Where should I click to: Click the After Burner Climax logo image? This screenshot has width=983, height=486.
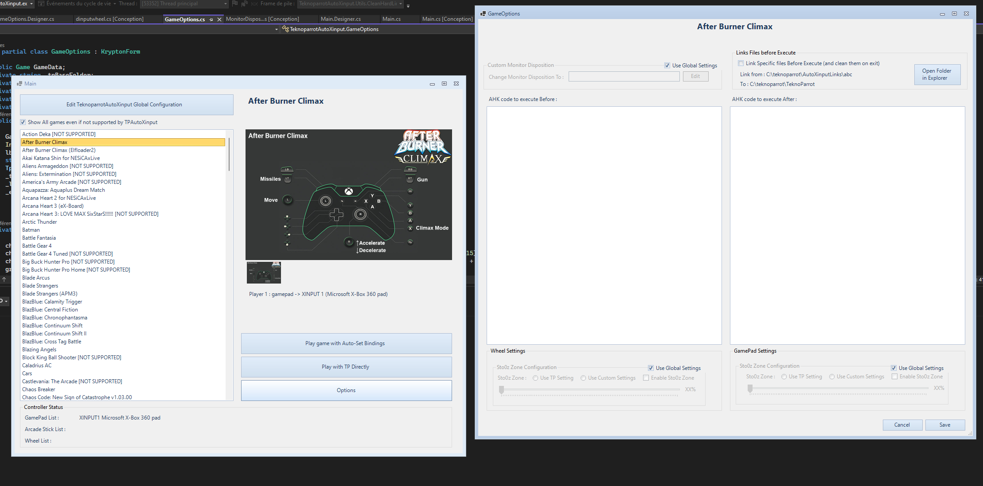point(422,147)
